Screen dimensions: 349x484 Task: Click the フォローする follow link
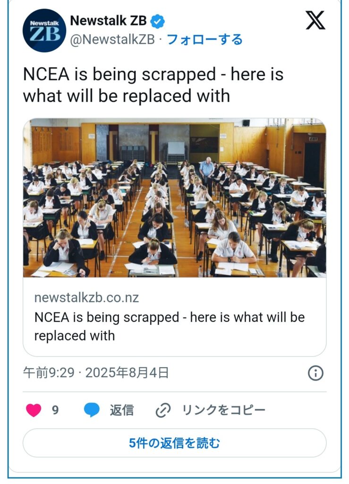click(204, 39)
